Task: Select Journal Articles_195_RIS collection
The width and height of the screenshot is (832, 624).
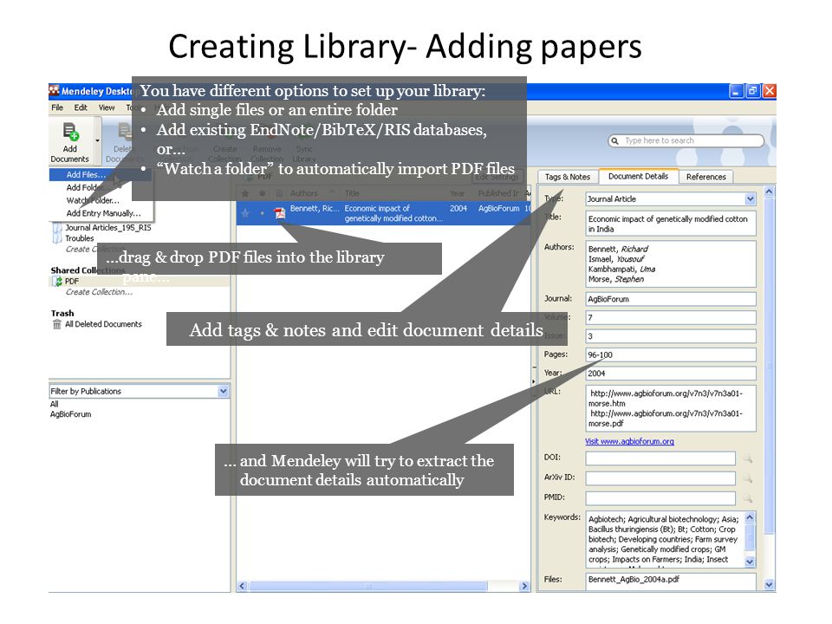Action: 107,228
